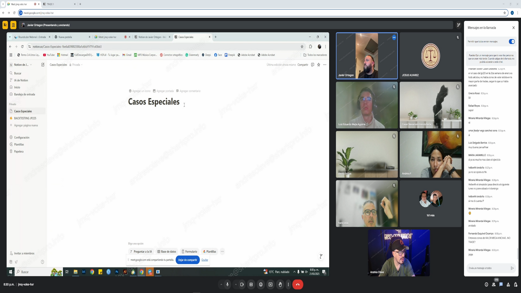
Task: Open the activities shapes icon
Action: pyautogui.click(x=508, y=284)
